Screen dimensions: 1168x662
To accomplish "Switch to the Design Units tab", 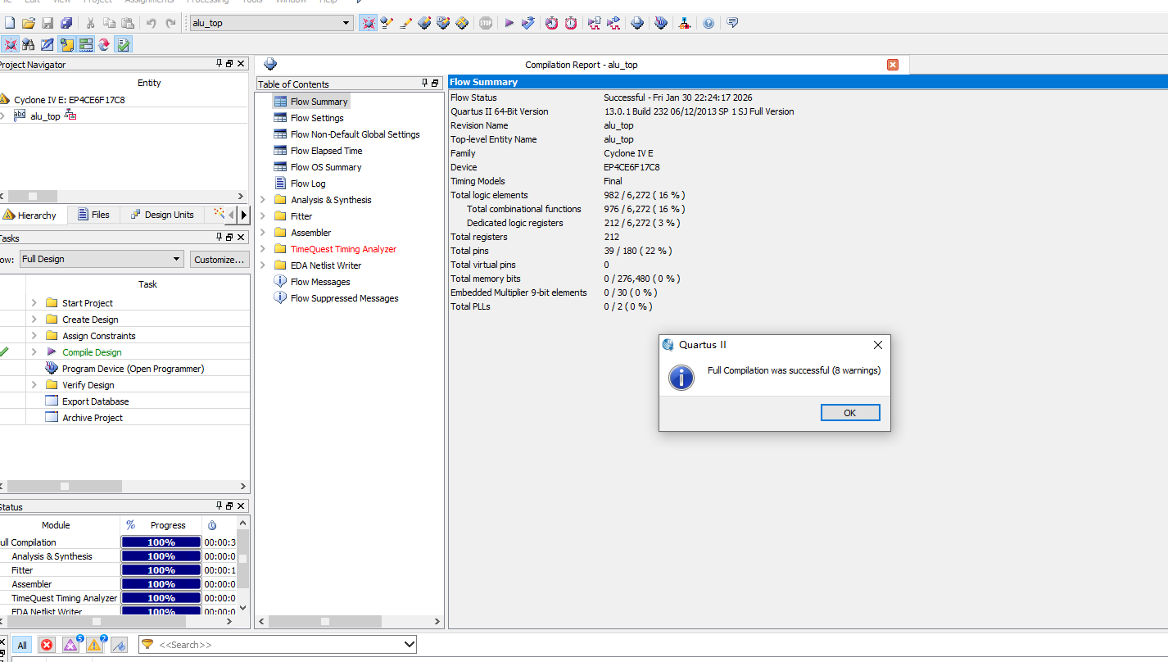I will pyautogui.click(x=161, y=215).
